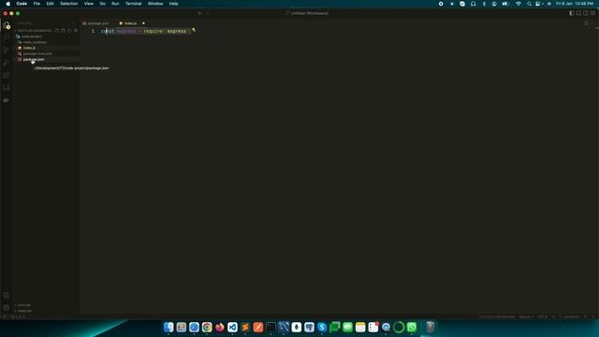The width and height of the screenshot is (599, 337).
Task: Open the Go menu
Action: click(x=102, y=4)
